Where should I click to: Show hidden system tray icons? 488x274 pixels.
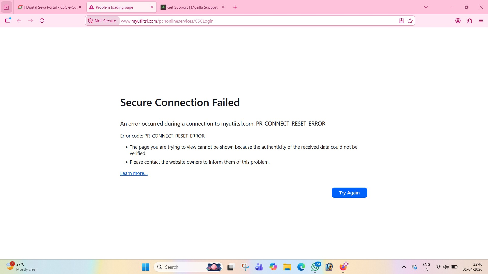tap(404, 267)
